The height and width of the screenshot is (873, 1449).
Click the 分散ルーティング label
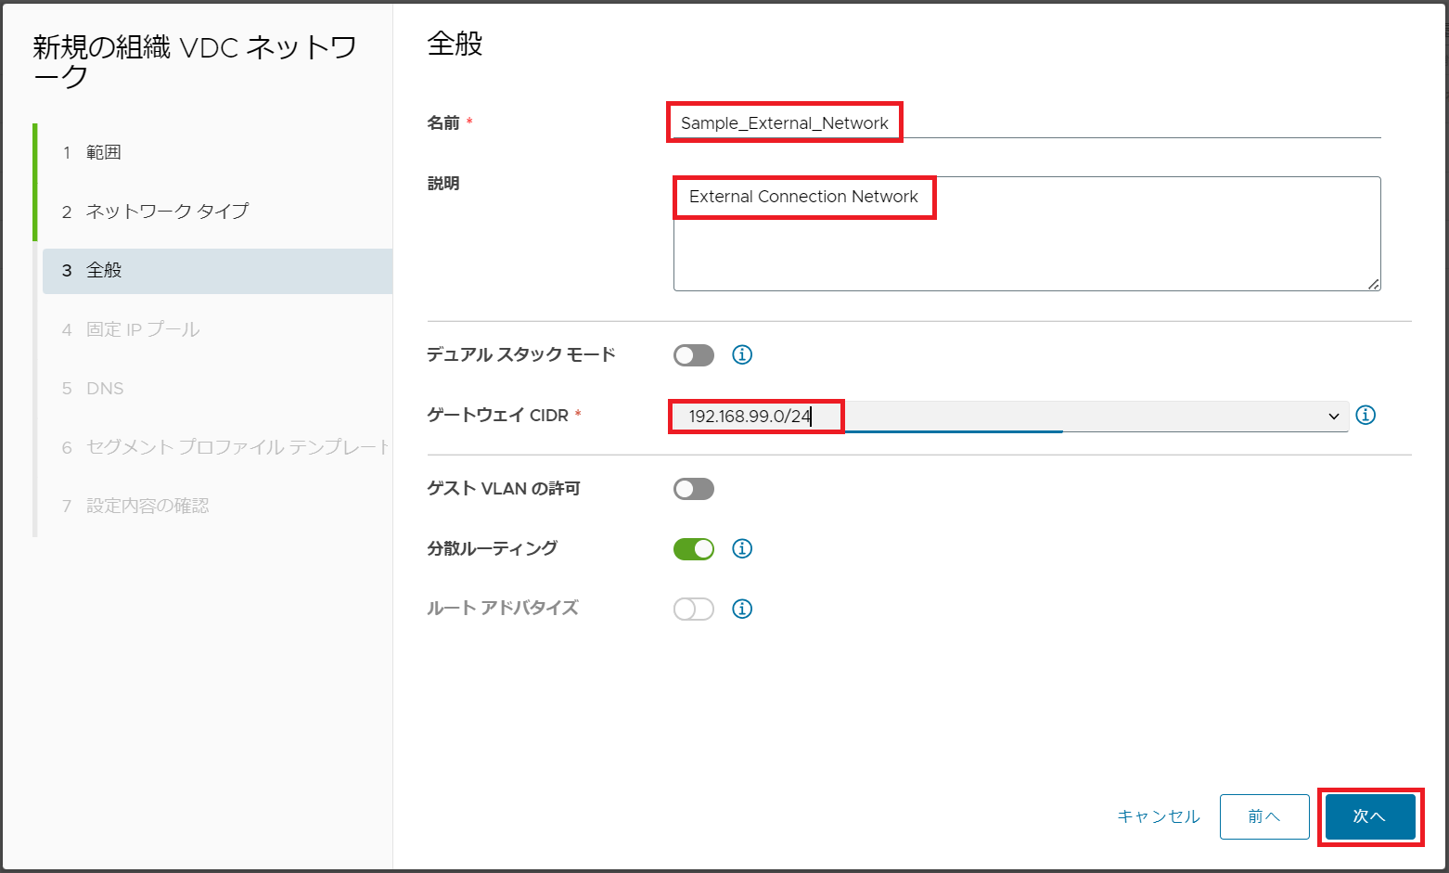click(x=493, y=548)
